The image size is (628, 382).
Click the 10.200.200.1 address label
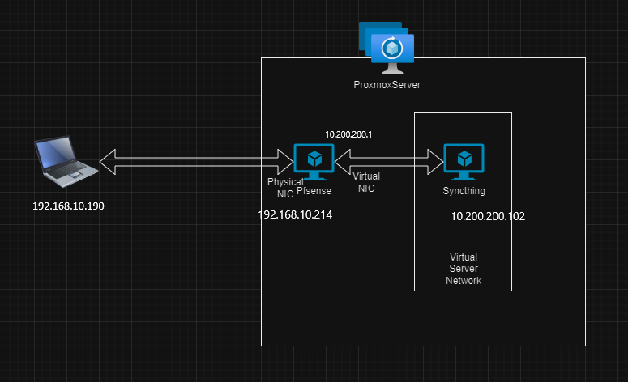[x=348, y=134]
